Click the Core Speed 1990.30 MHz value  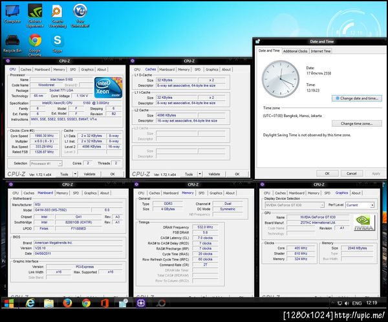(x=44, y=136)
